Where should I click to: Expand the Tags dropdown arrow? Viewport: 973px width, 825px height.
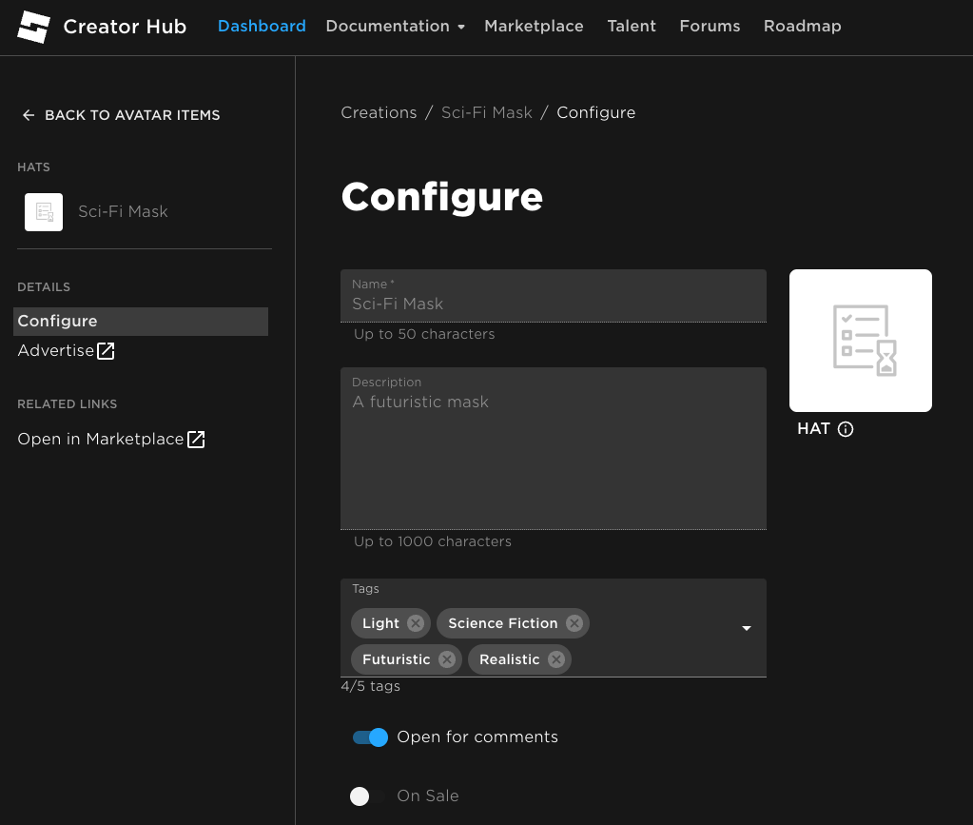(x=747, y=629)
